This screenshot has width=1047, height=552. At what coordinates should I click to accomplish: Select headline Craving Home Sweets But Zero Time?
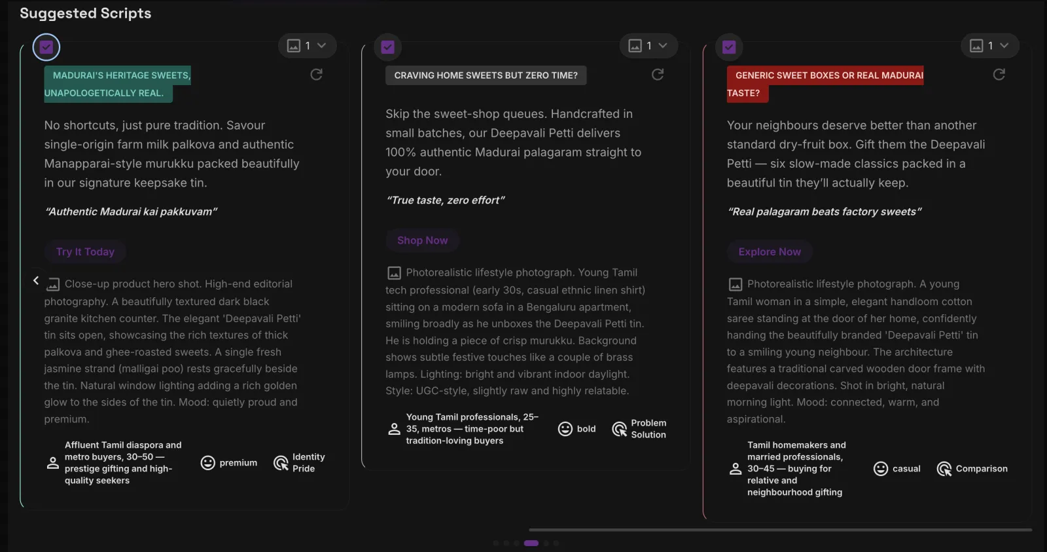[486, 75]
